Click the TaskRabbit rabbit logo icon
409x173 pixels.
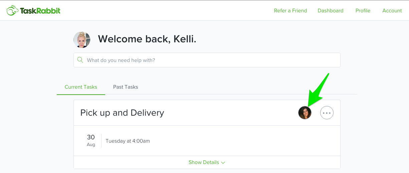pyautogui.click(x=13, y=10)
